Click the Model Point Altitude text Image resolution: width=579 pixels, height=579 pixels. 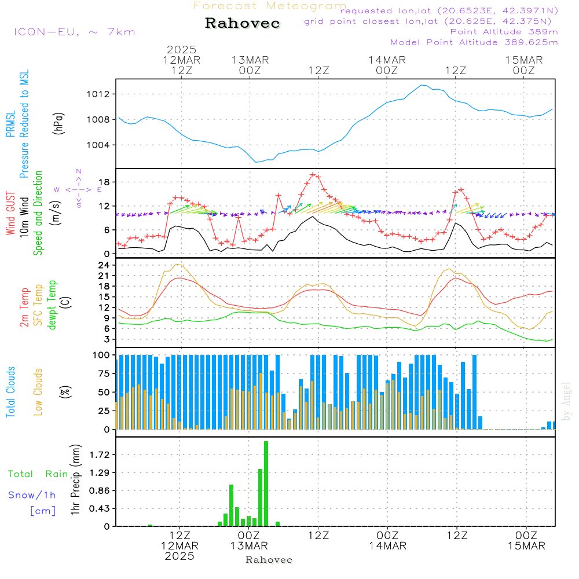[x=474, y=42]
